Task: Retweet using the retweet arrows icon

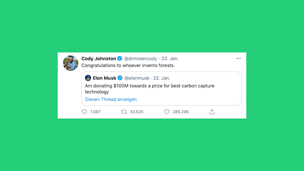Action: coord(124,112)
